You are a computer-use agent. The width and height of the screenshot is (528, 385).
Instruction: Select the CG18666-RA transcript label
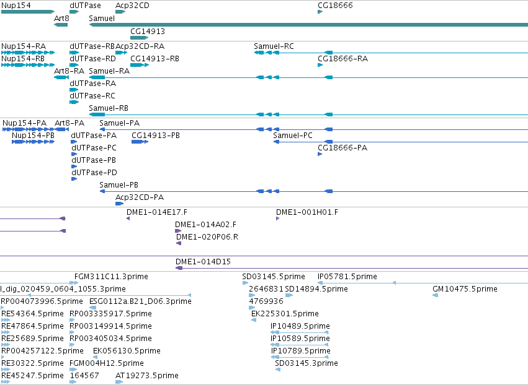point(342,58)
